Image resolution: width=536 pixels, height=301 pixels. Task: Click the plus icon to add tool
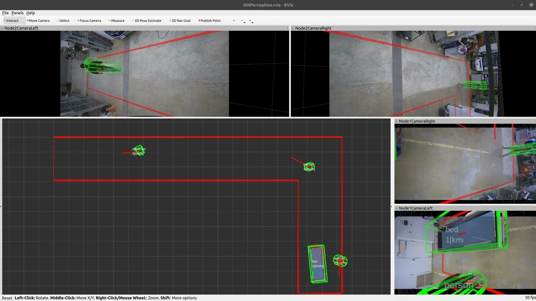(x=234, y=20)
